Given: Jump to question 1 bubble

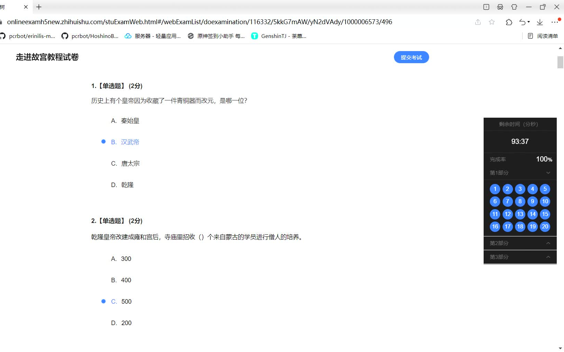Looking at the screenshot, I should [x=495, y=189].
